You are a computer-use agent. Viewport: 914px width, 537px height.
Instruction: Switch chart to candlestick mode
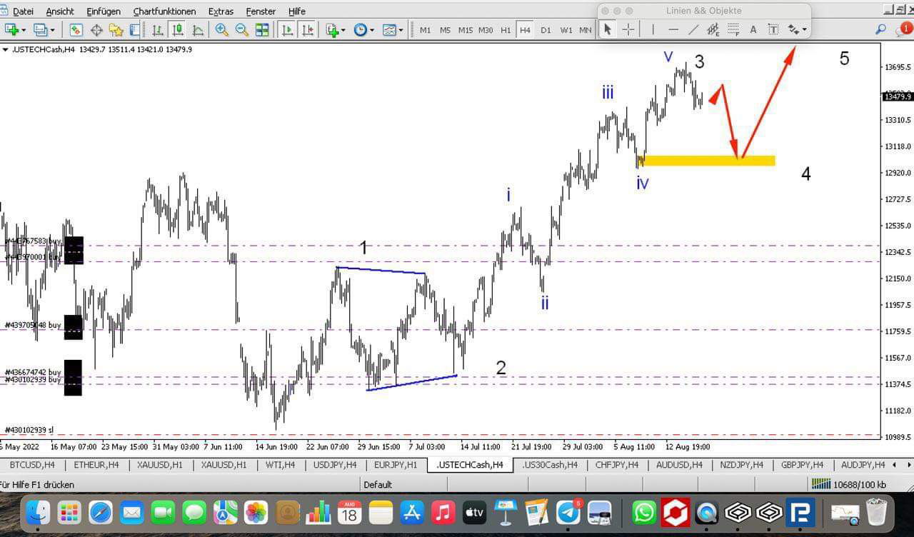pyautogui.click(x=178, y=30)
